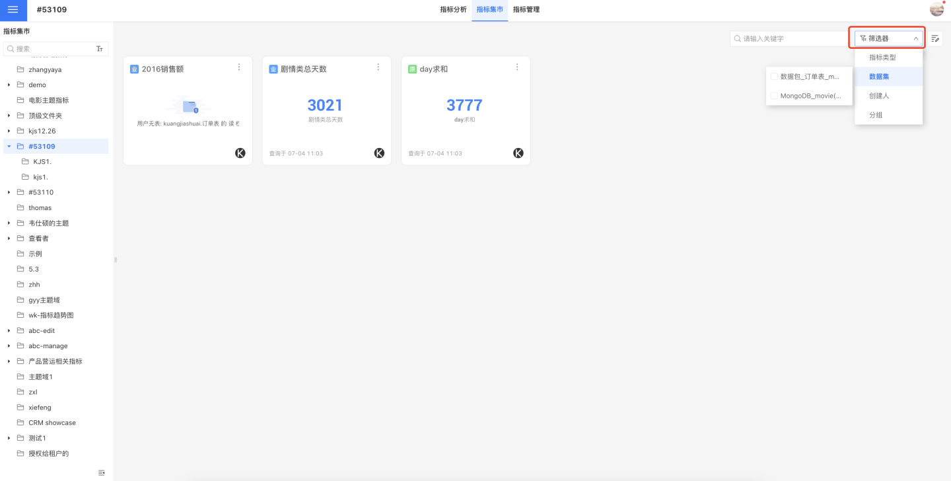Switch to the 指标分析 tab
The height and width of the screenshot is (481, 951).
pos(454,10)
